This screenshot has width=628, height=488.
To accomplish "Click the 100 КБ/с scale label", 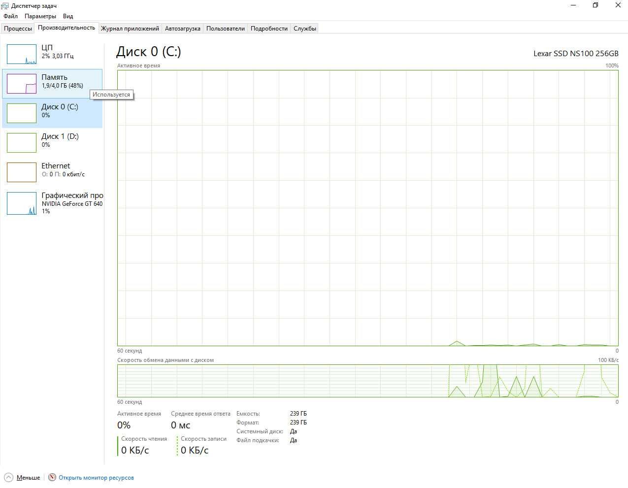I will tap(608, 360).
